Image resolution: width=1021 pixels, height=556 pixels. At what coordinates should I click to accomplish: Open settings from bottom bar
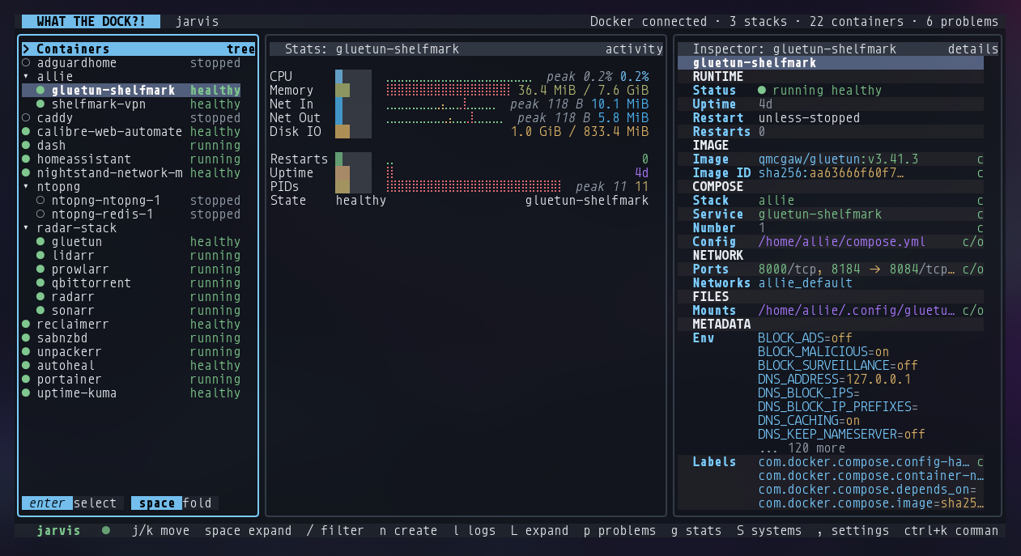(x=853, y=531)
